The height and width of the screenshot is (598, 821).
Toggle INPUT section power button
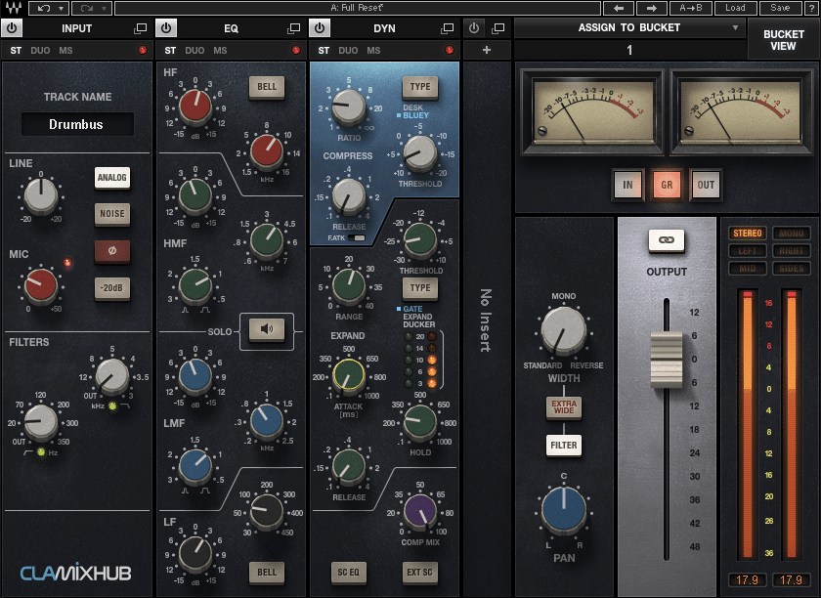12,27
